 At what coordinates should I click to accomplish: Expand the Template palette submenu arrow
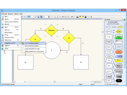tap(20, 43)
